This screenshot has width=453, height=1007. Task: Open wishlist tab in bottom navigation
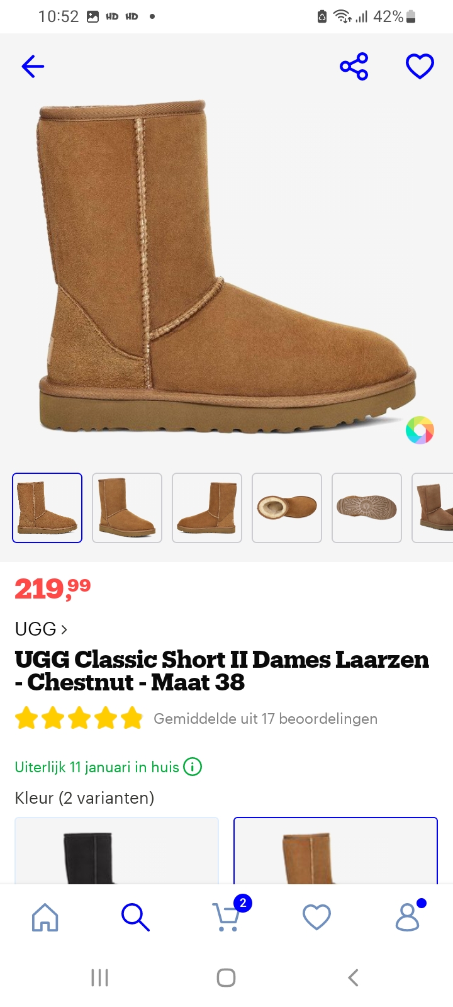316,917
